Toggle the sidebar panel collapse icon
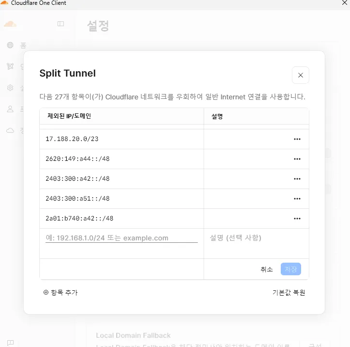Viewport: 350px width, 347px height. pyautogui.click(x=61, y=24)
